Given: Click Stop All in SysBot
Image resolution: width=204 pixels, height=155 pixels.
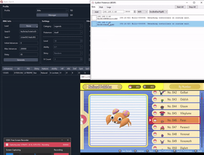Looking at the screenshot, I should tap(192, 7).
